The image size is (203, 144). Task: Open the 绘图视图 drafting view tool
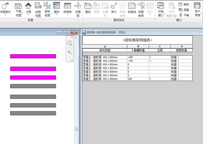38,10
